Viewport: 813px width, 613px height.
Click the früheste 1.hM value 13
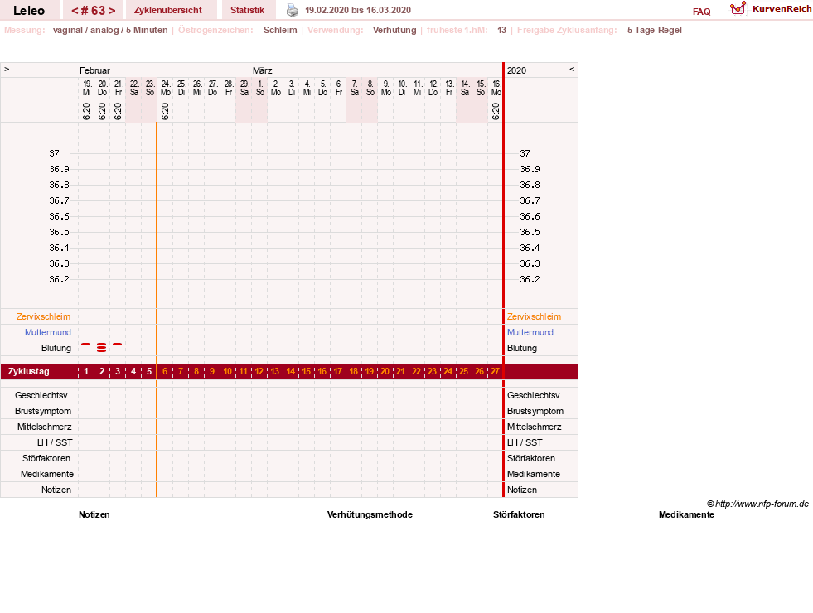[x=501, y=30]
